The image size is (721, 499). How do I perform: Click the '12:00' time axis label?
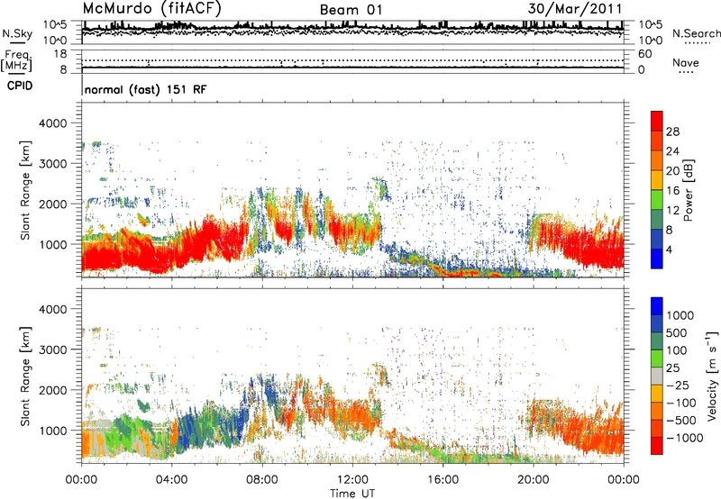352,480
